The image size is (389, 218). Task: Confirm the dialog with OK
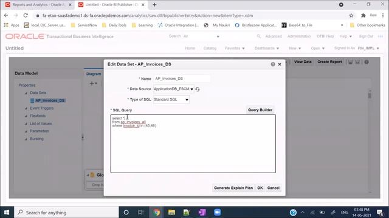click(x=260, y=188)
